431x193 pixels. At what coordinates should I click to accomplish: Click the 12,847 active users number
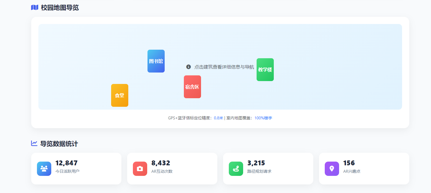point(66,163)
